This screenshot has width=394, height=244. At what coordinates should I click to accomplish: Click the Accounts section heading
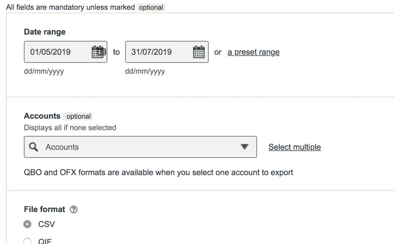pyautogui.click(x=42, y=116)
